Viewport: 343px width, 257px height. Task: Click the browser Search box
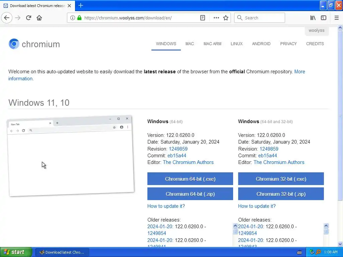pos(260,18)
